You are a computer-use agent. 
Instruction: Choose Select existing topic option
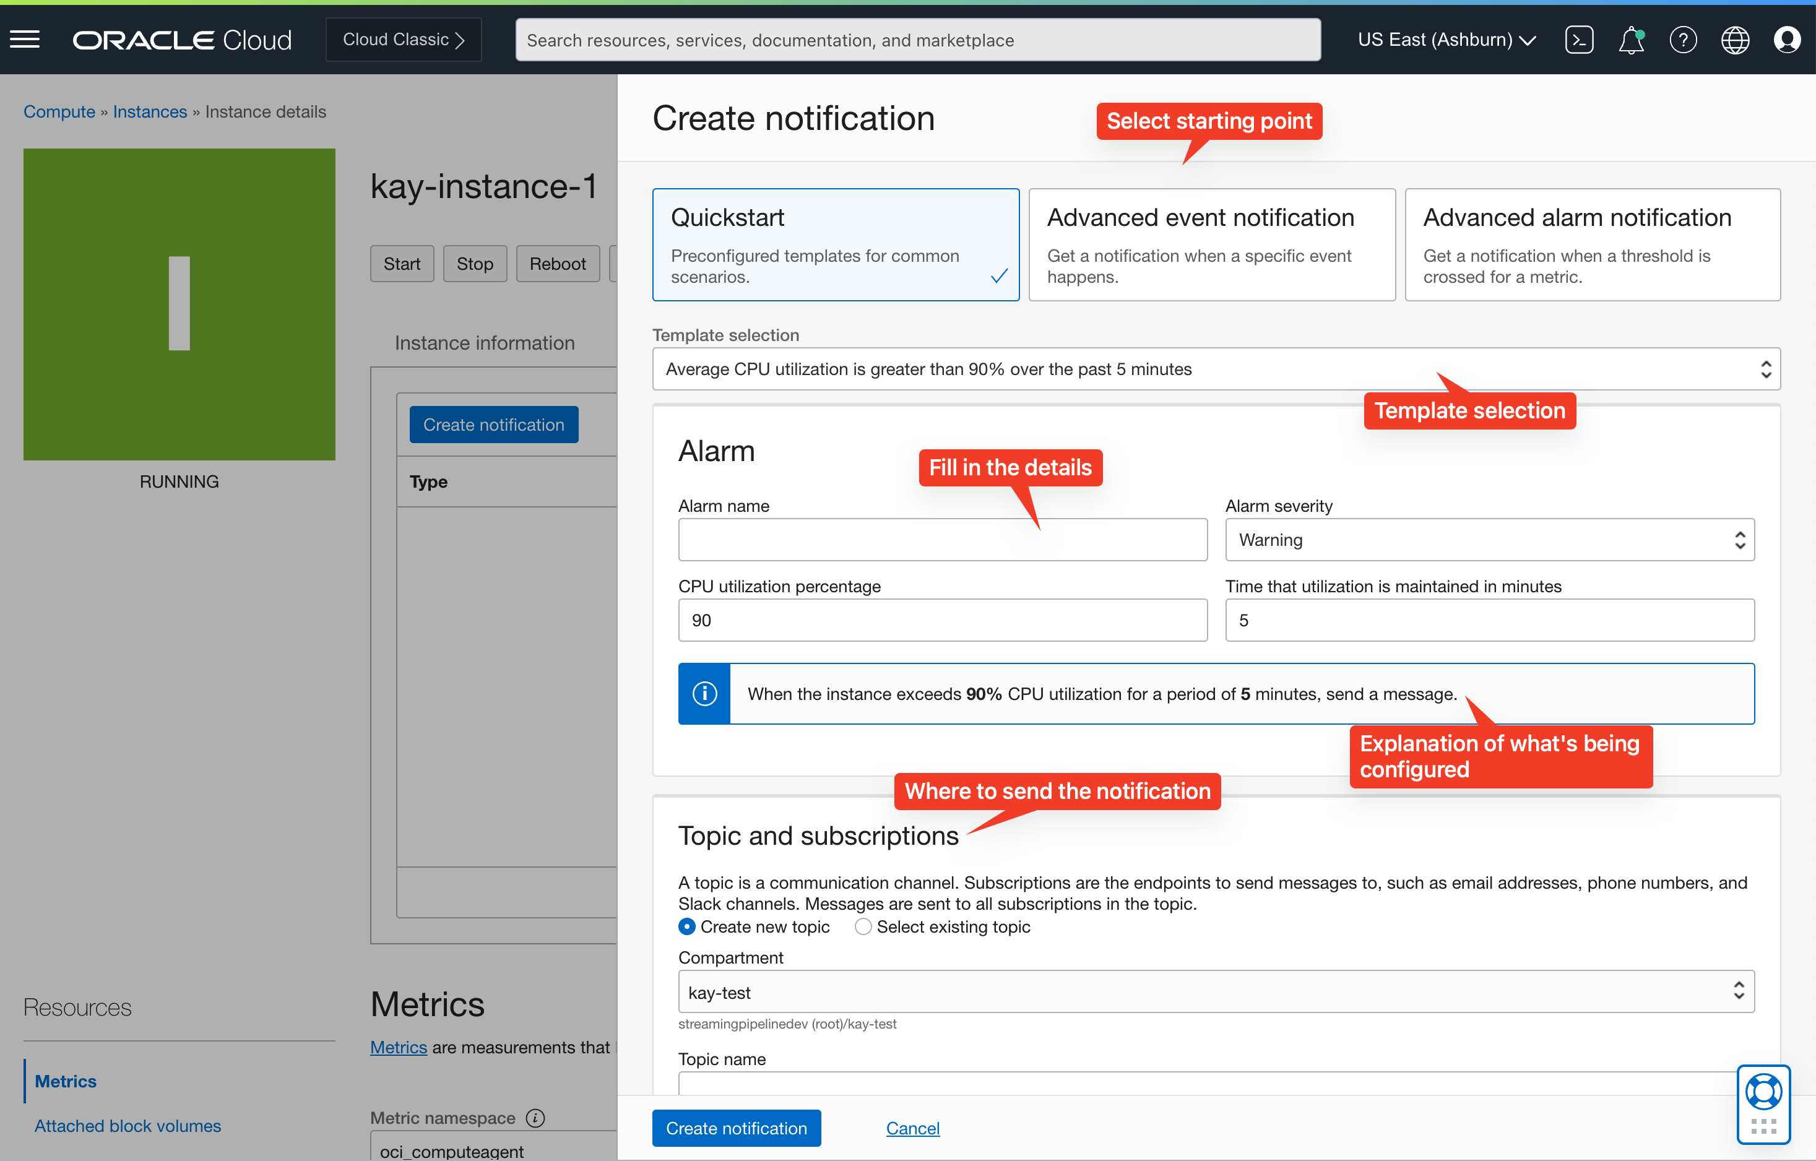coord(863,926)
